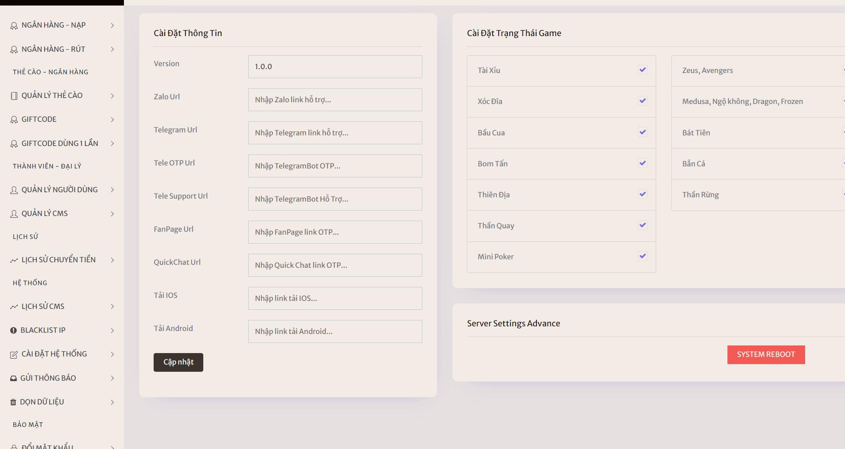This screenshot has width=845, height=449.
Task: Expand the GỬI THÔNG BÁO chevron
Action: point(112,379)
